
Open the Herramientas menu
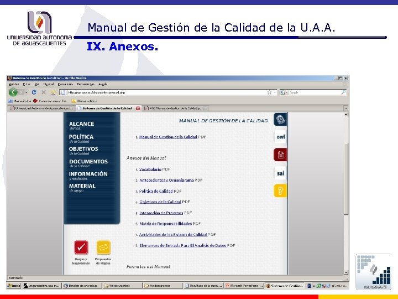[x=86, y=84]
